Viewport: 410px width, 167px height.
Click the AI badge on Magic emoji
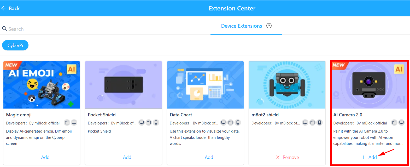[x=72, y=69]
